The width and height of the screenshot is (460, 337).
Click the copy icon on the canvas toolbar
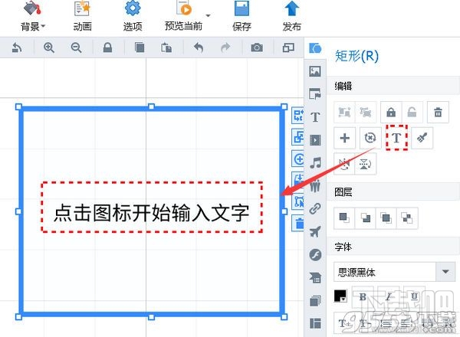(x=140, y=47)
